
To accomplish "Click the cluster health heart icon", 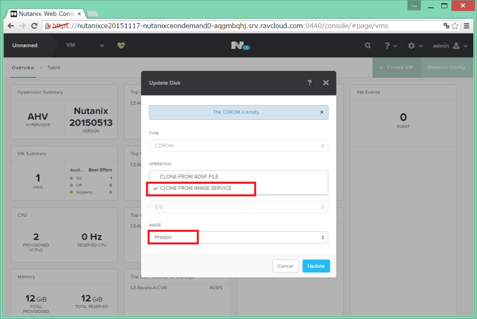I will tap(121, 45).
